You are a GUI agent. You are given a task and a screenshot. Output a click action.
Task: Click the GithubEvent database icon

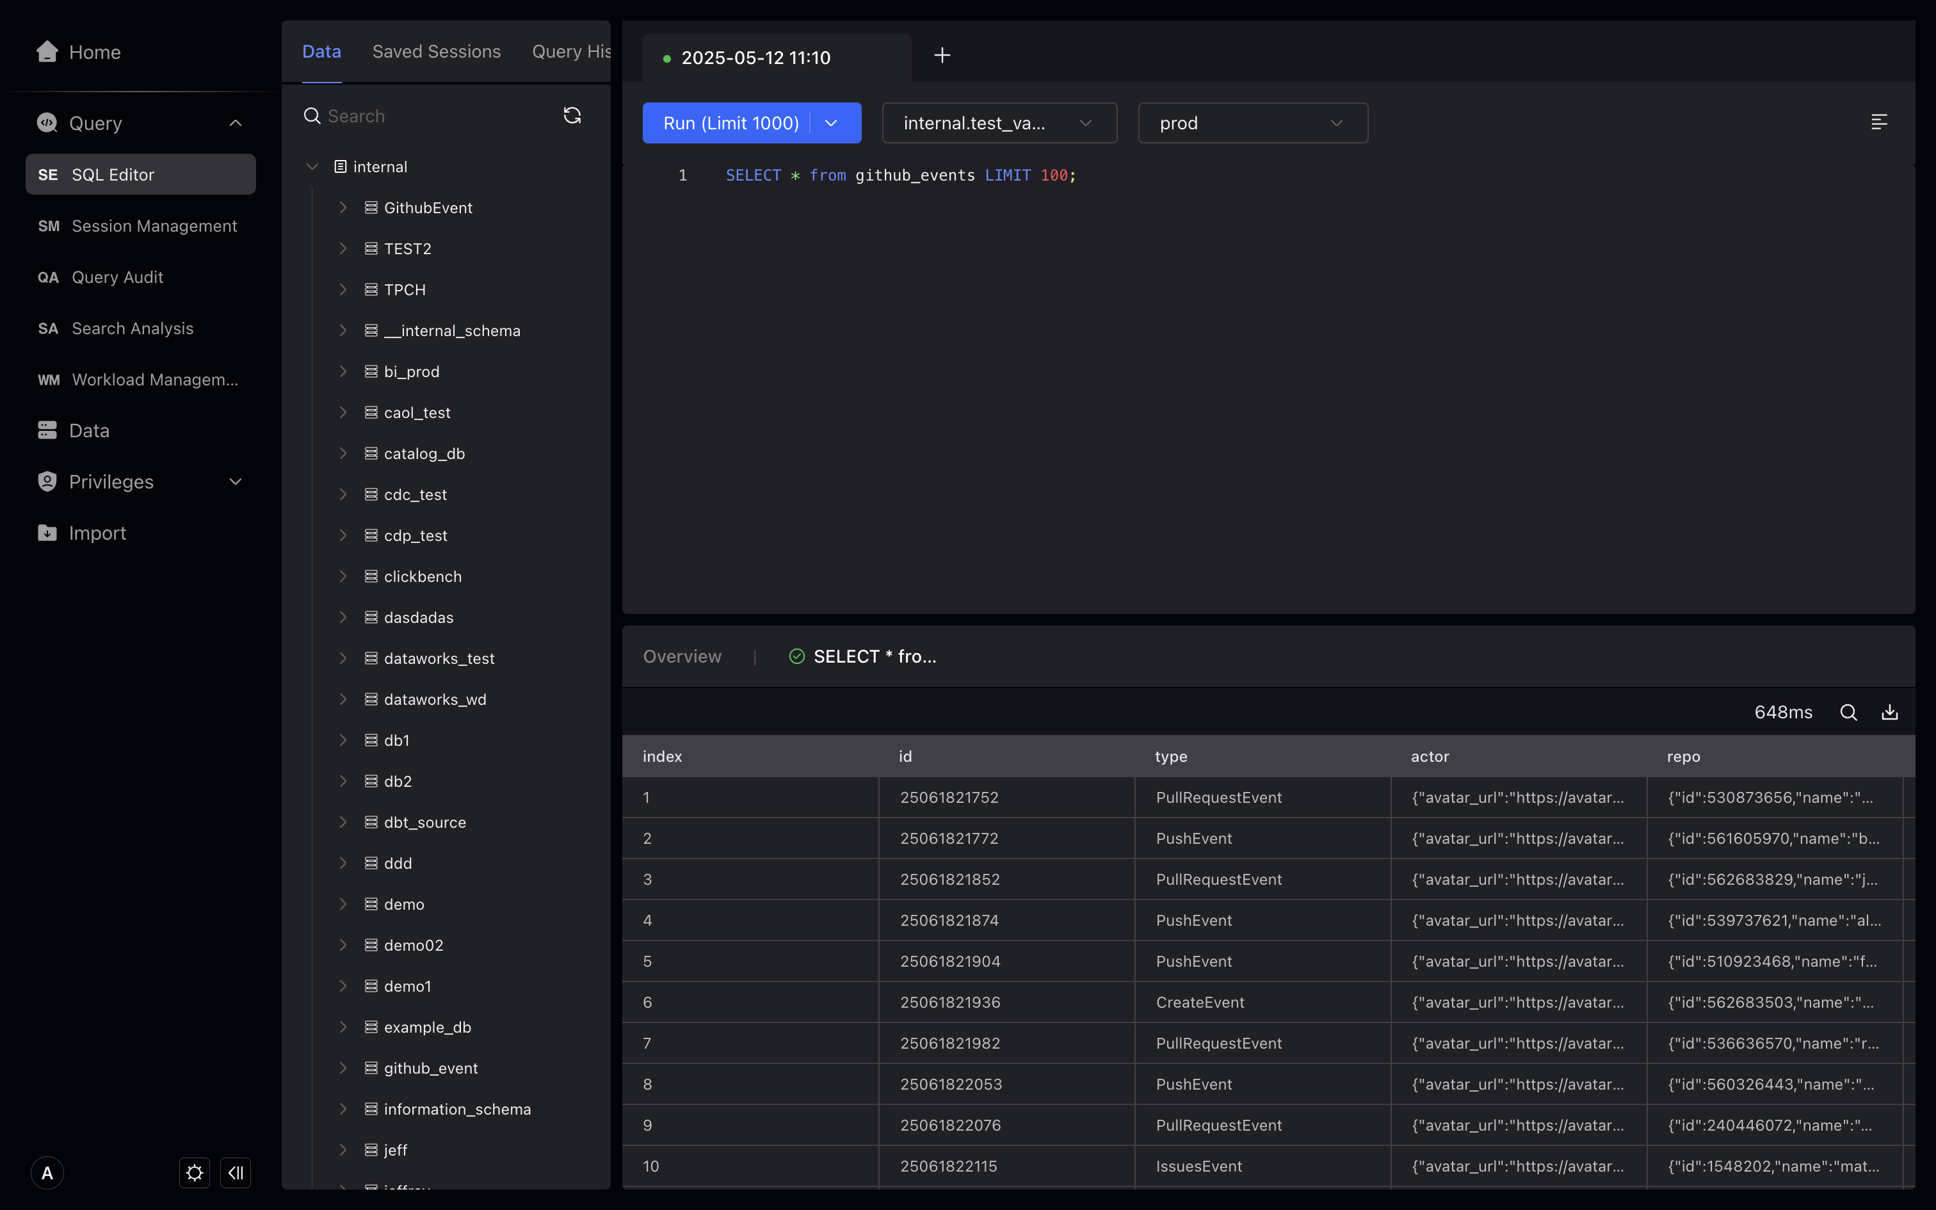(371, 207)
